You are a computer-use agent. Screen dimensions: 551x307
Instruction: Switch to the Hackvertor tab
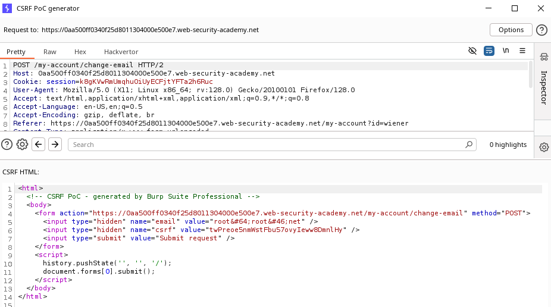tap(121, 52)
